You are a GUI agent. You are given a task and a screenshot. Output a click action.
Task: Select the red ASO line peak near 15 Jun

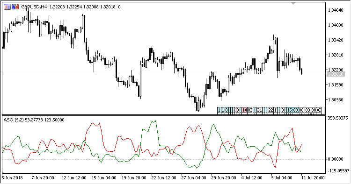tap(92, 123)
